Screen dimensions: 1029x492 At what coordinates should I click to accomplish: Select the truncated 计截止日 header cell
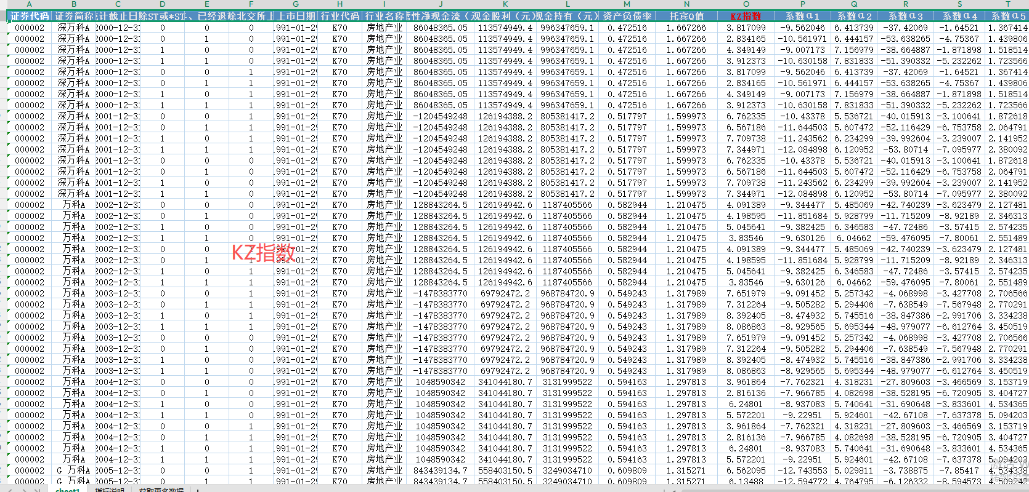pyautogui.click(x=118, y=16)
